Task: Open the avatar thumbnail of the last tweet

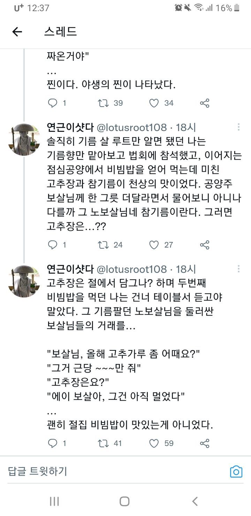Action: coord(24,281)
